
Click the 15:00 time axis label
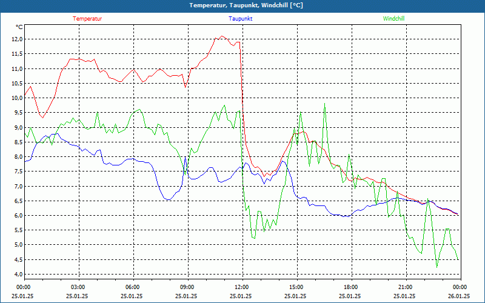(x=297, y=287)
